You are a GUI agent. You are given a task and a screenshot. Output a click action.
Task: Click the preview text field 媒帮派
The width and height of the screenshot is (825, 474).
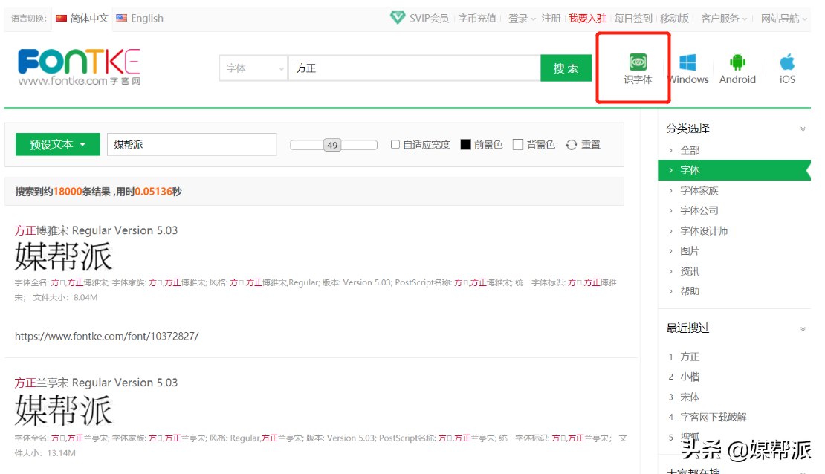[192, 144]
